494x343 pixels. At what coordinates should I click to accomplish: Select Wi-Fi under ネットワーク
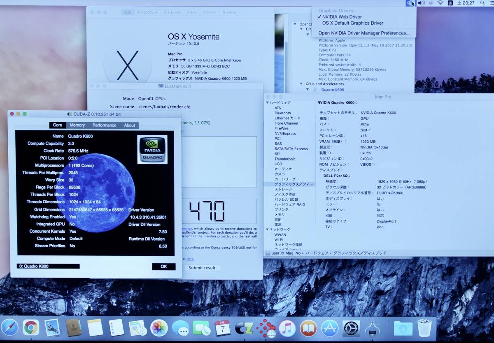[x=279, y=240]
